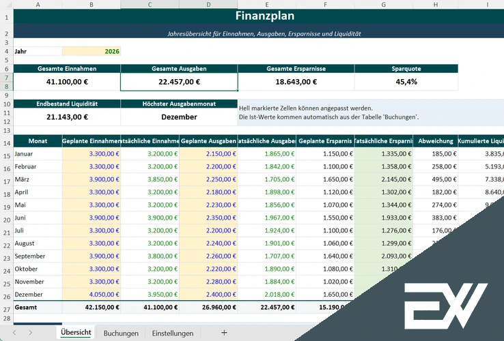Go to previous sheet tab arrow

[14, 333]
